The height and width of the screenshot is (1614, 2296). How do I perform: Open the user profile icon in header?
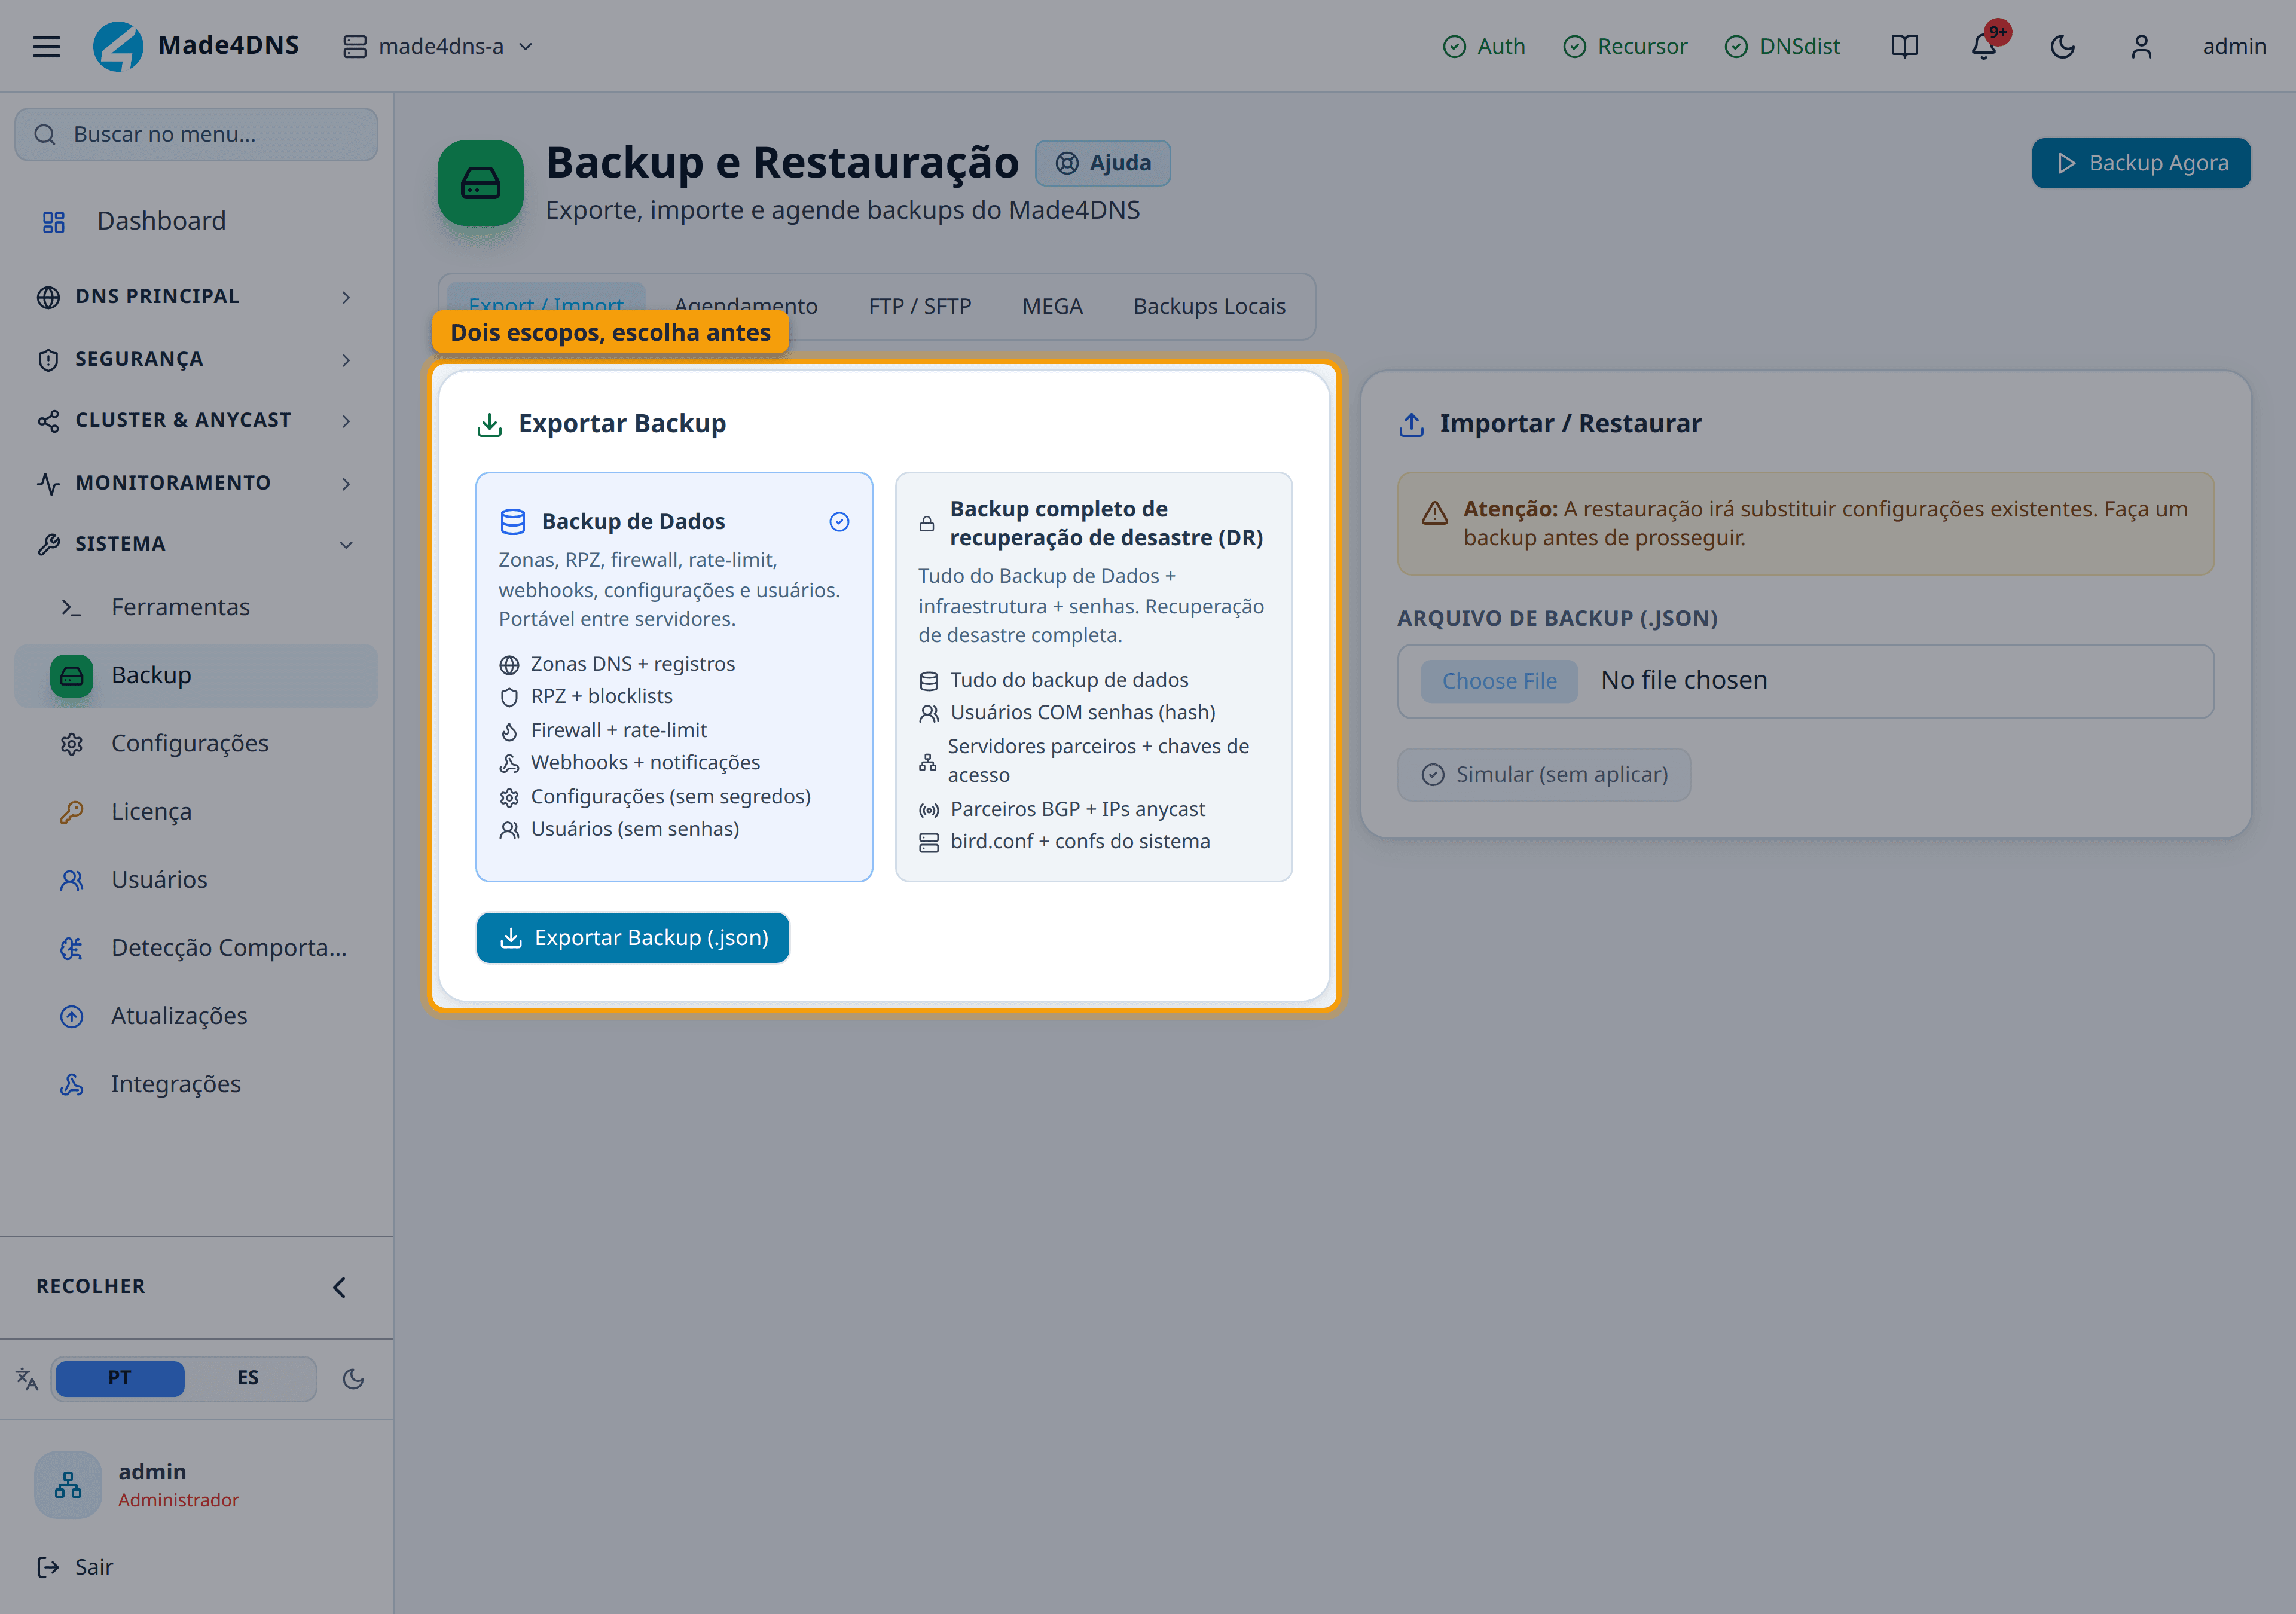2141,46
